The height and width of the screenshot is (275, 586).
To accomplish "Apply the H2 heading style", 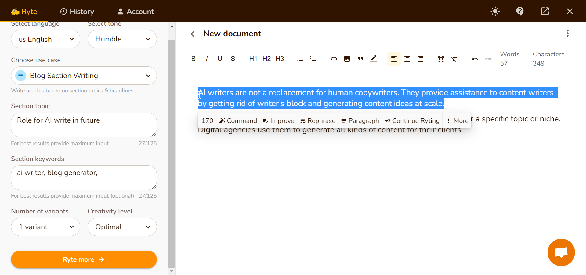I will click(x=266, y=59).
